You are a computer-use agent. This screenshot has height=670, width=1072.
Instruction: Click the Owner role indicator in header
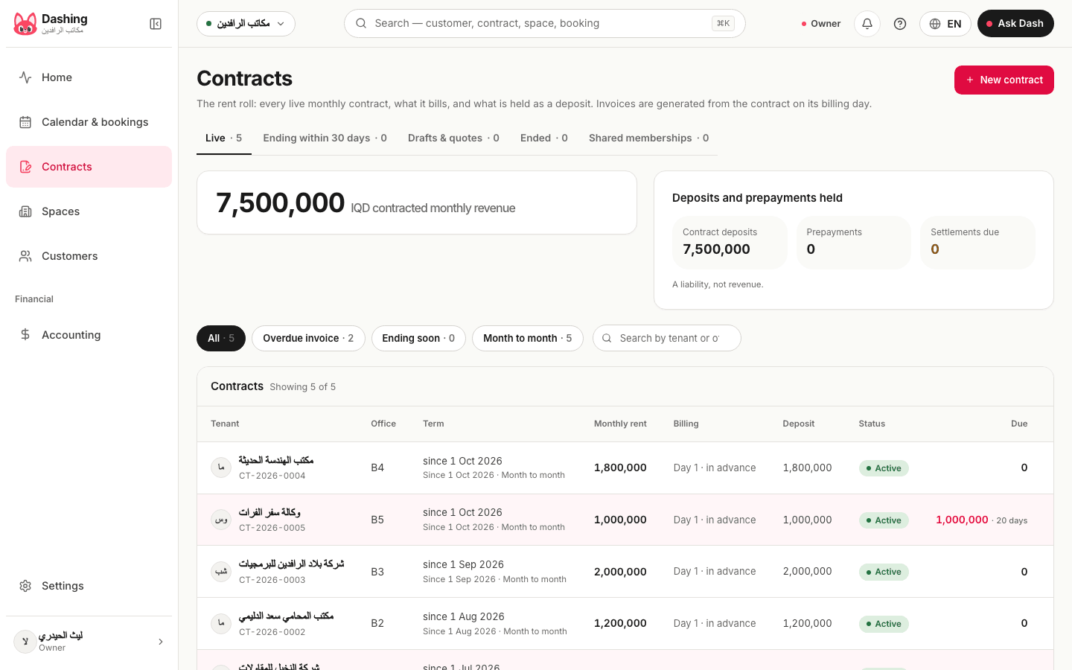tap(820, 24)
